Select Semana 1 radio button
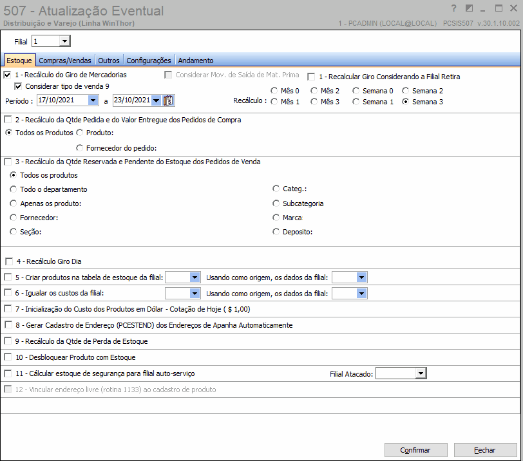This screenshot has width=523, height=461. tap(356, 102)
